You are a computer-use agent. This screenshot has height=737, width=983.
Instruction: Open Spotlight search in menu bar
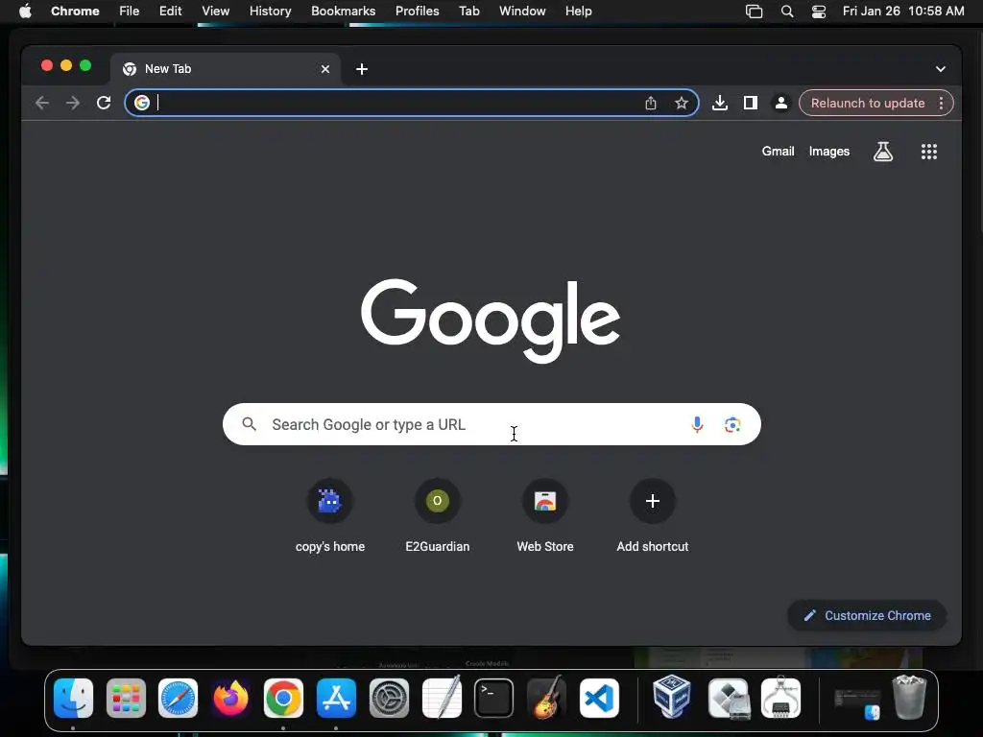(787, 12)
